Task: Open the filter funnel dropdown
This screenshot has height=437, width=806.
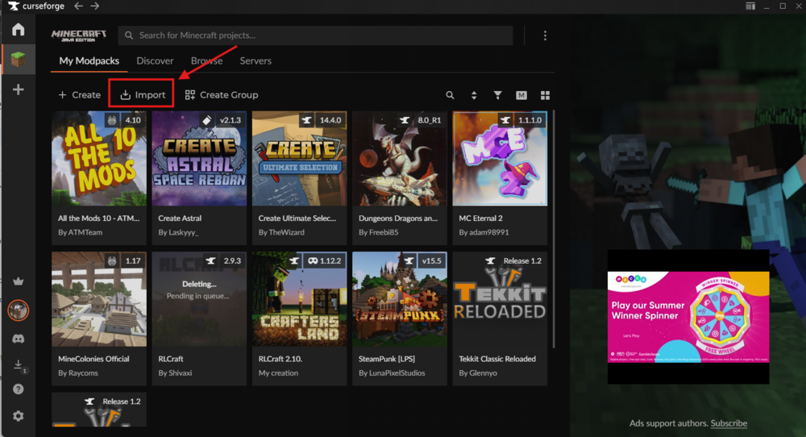Action: [497, 95]
